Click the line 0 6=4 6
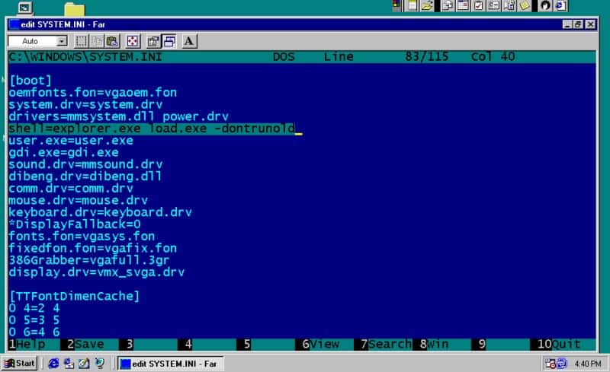This screenshot has width=610, height=372. click(x=34, y=332)
